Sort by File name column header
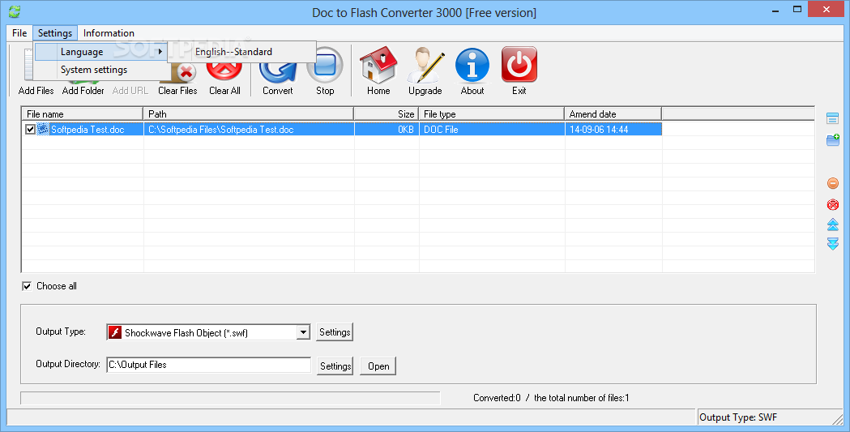 (x=83, y=113)
